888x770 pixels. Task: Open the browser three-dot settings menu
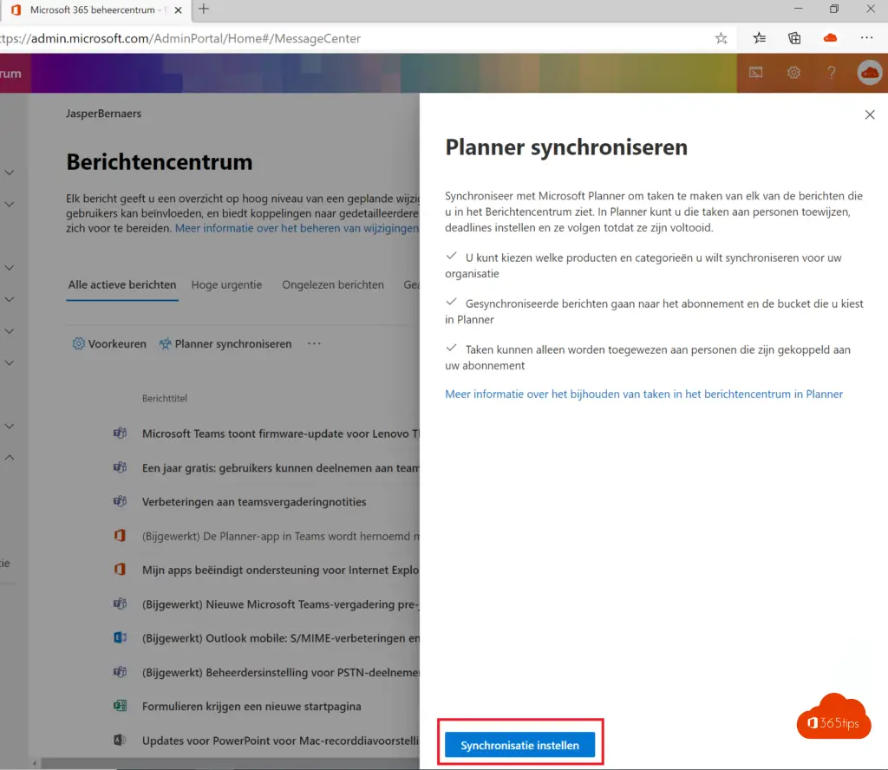pyautogui.click(x=866, y=38)
